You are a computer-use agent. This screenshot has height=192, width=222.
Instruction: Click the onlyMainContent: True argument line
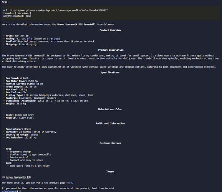[17, 16]
